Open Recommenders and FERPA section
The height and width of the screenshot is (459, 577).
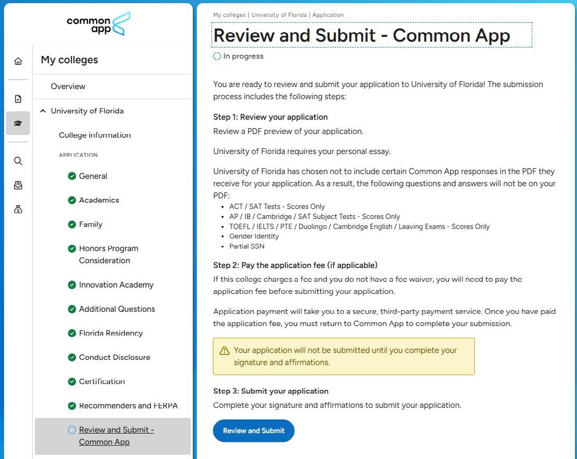128,406
